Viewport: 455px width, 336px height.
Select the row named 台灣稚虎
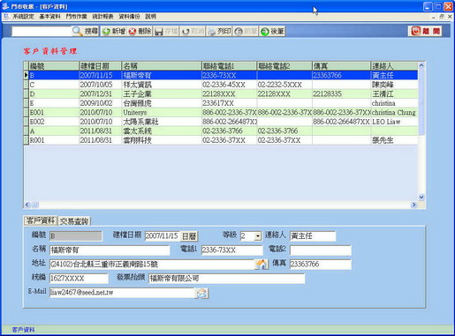click(220, 103)
